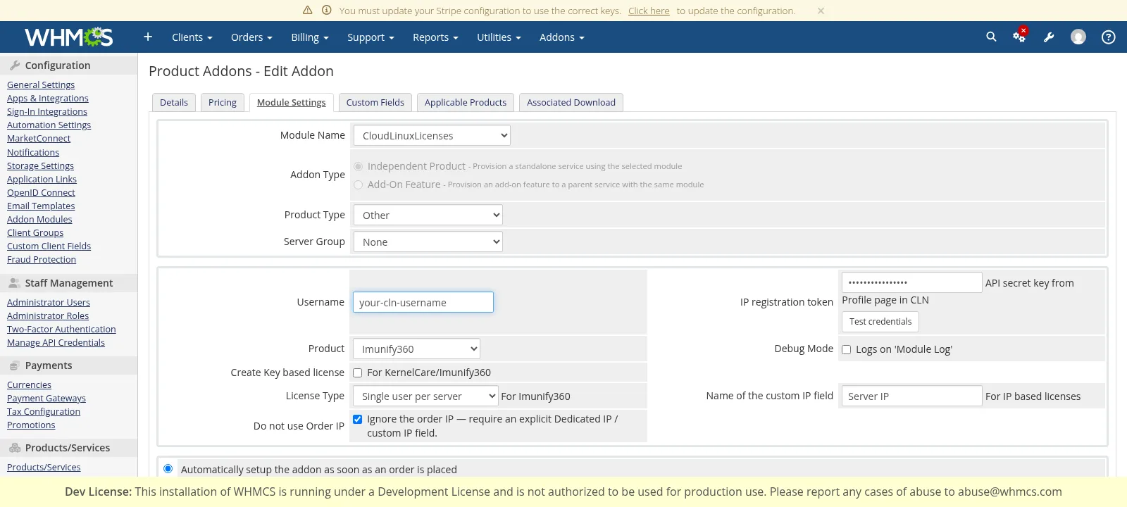The height and width of the screenshot is (507, 1127).
Task: Click the Test credentials button
Action: (880, 321)
